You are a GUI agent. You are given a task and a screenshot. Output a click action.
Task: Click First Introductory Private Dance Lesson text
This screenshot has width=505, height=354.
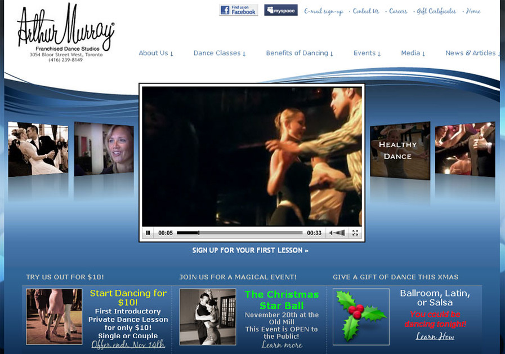click(128, 315)
